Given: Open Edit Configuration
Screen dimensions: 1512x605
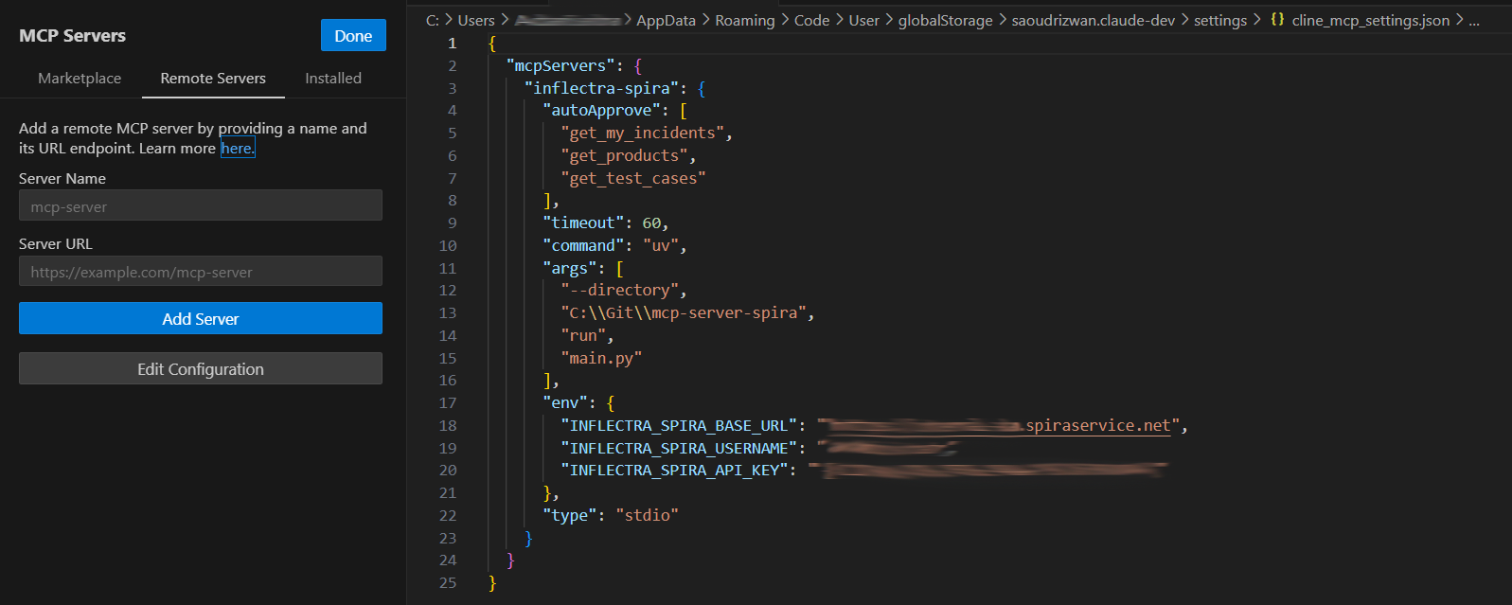Looking at the screenshot, I should 201,369.
